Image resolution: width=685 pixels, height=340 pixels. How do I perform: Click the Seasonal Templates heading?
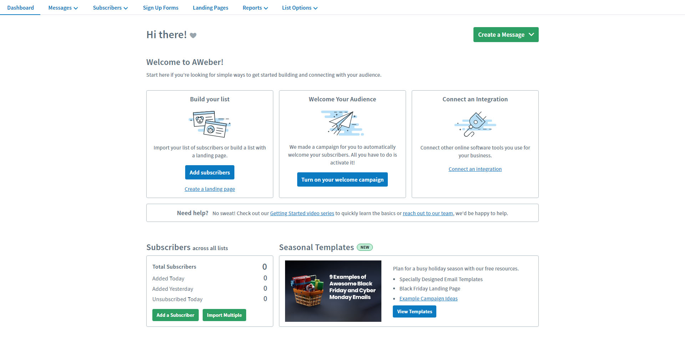316,247
